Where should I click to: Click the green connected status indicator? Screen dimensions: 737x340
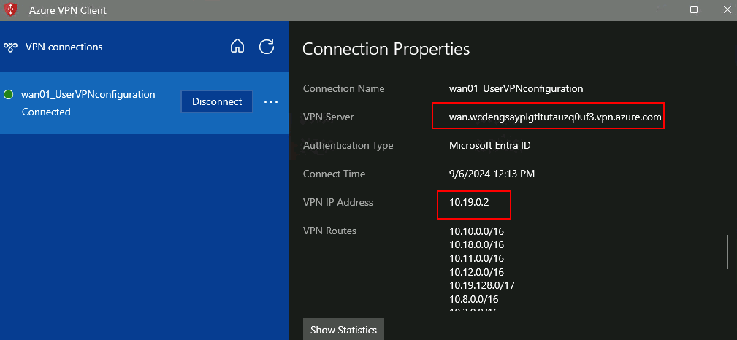coord(9,94)
